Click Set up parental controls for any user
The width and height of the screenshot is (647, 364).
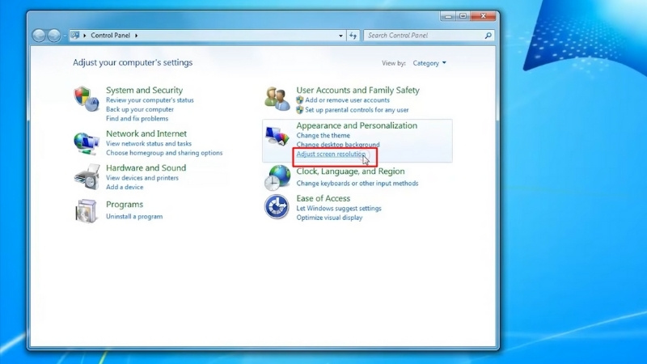pos(357,110)
